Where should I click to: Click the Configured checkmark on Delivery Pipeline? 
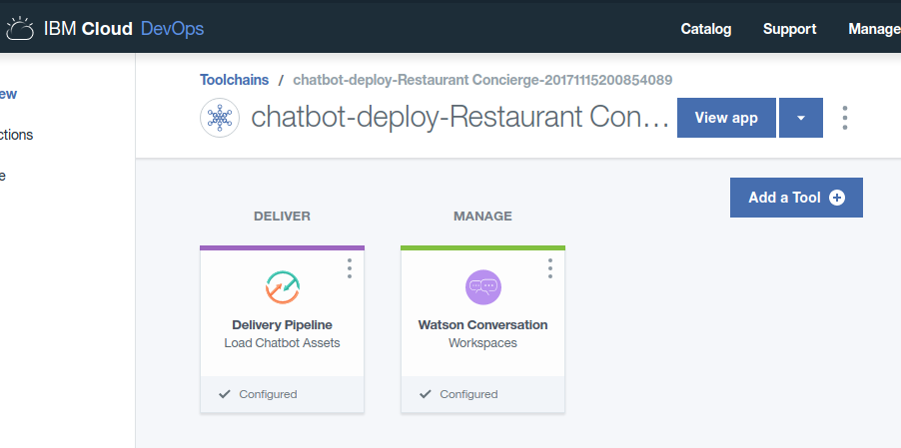pyautogui.click(x=225, y=394)
